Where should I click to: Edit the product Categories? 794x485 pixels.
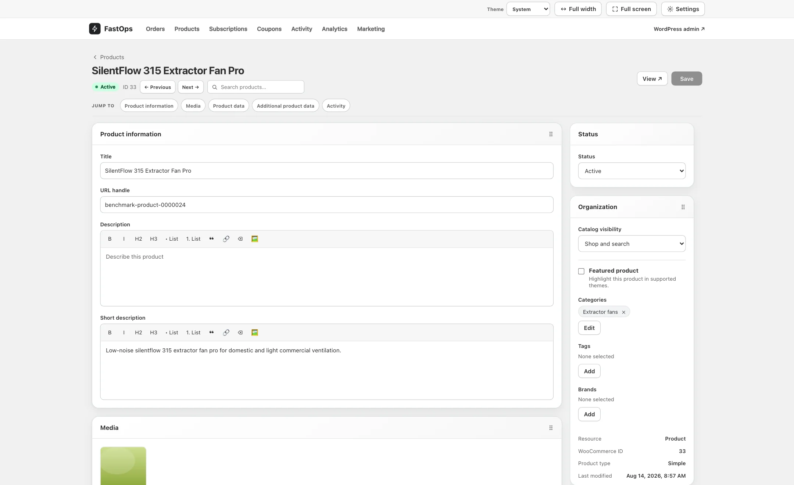pos(589,328)
